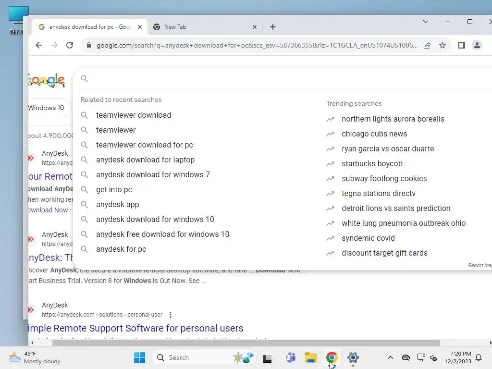Select anydesk download for windows 7

(x=153, y=175)
